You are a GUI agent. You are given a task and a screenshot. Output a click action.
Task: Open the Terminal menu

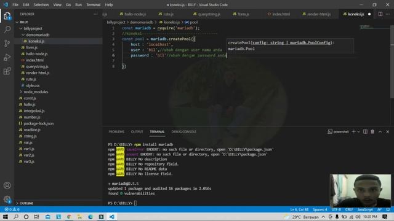point(93,5)
